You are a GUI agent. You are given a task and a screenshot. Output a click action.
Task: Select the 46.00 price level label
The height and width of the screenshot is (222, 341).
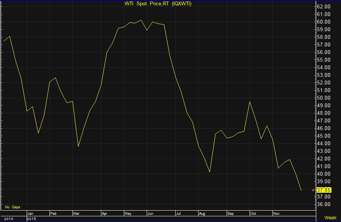tap(323, 128)
